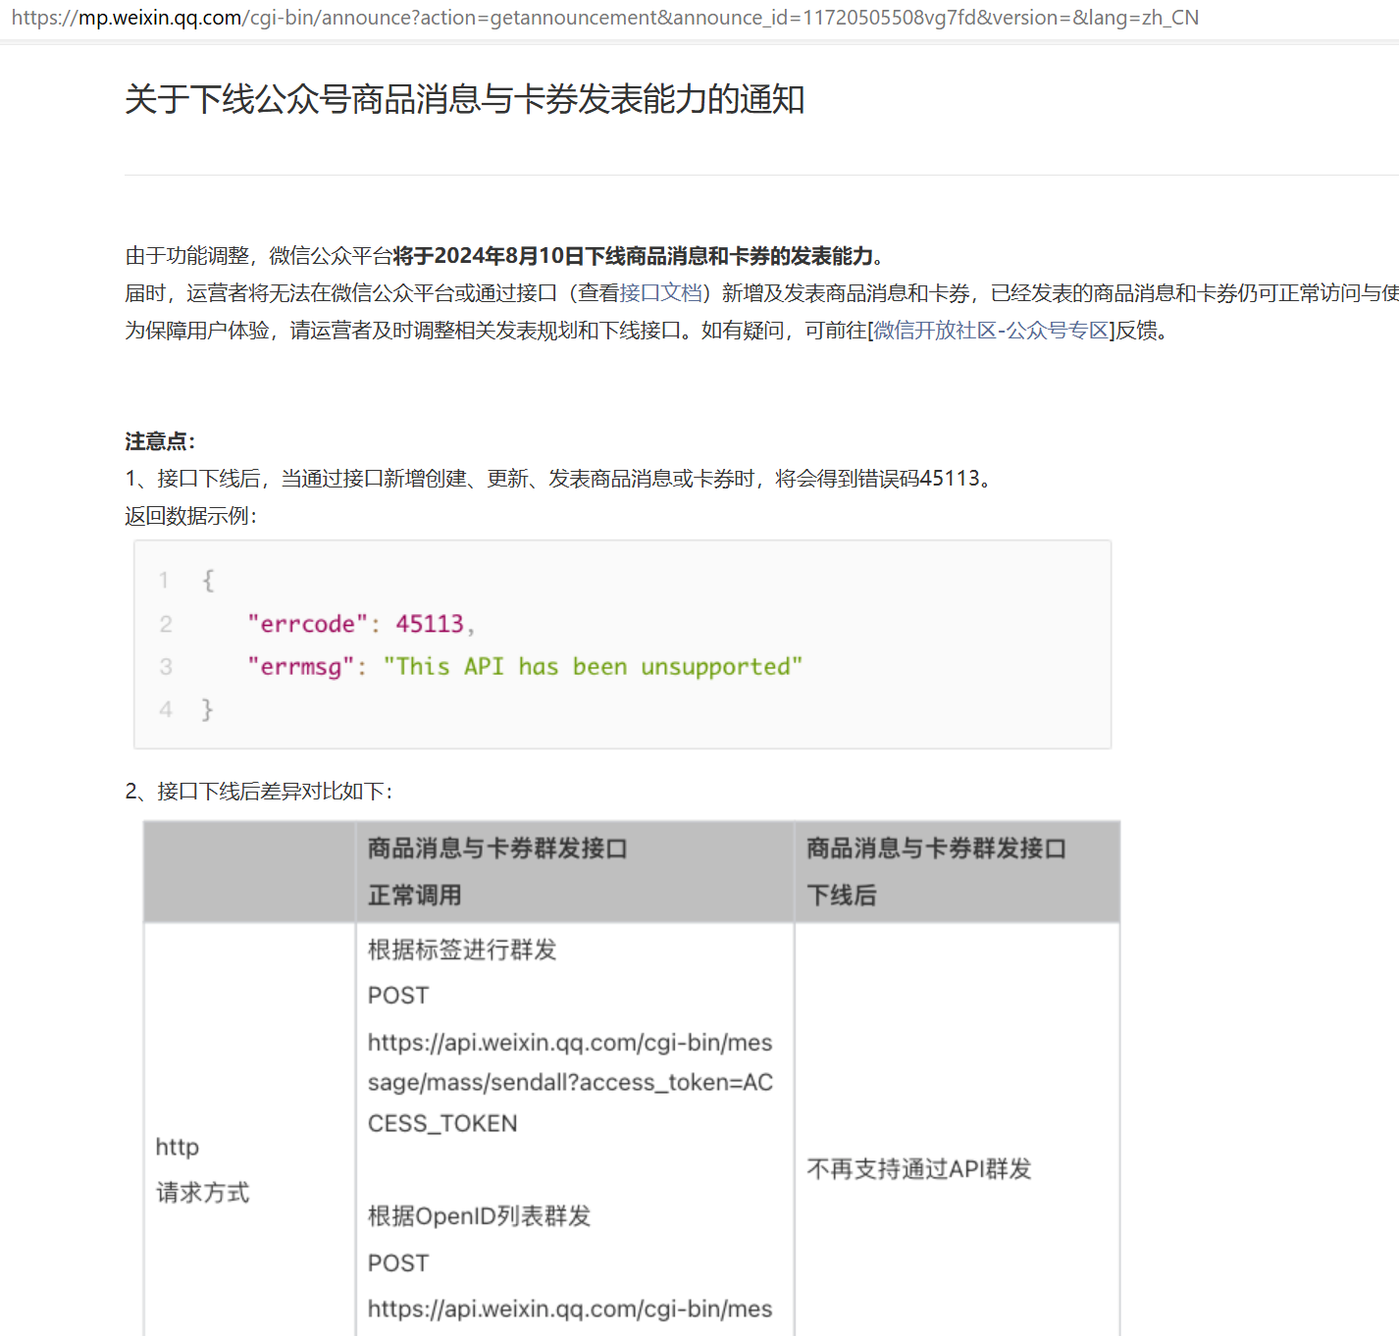Screen dimensions: 1399x1336
Task: Click the title 关于下线公众号商品消息与卡券发表能力的通知
Action: pyautogui.click(x=465, y=99)
